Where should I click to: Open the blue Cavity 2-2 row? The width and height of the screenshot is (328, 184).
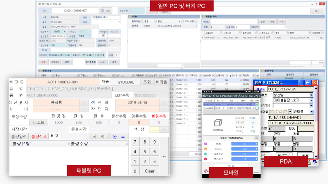click(x=245, y=149)
